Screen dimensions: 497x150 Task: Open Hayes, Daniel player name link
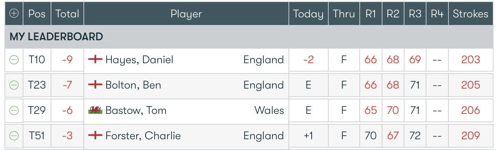click(139, 60)
